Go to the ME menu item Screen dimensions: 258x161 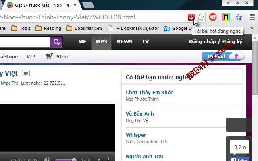(82, 42)
